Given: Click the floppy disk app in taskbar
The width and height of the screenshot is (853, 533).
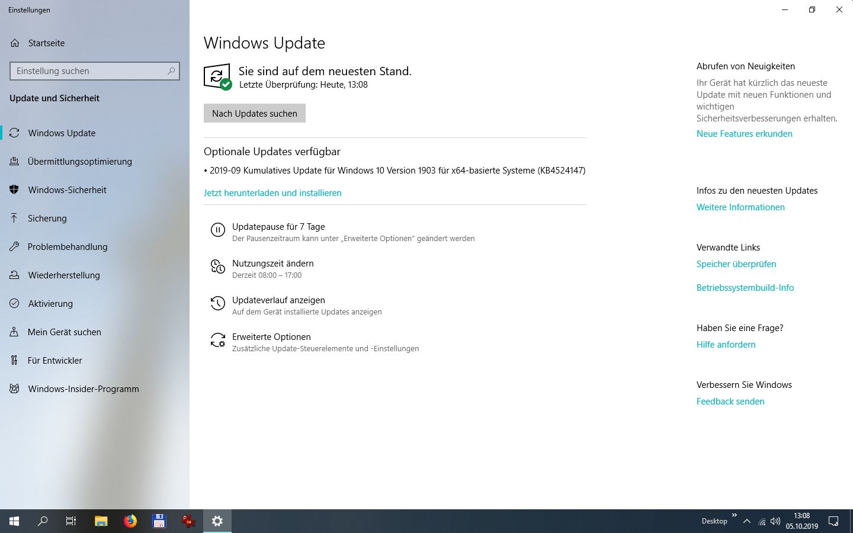Looking at the screenshot, I should click(159, 521).
